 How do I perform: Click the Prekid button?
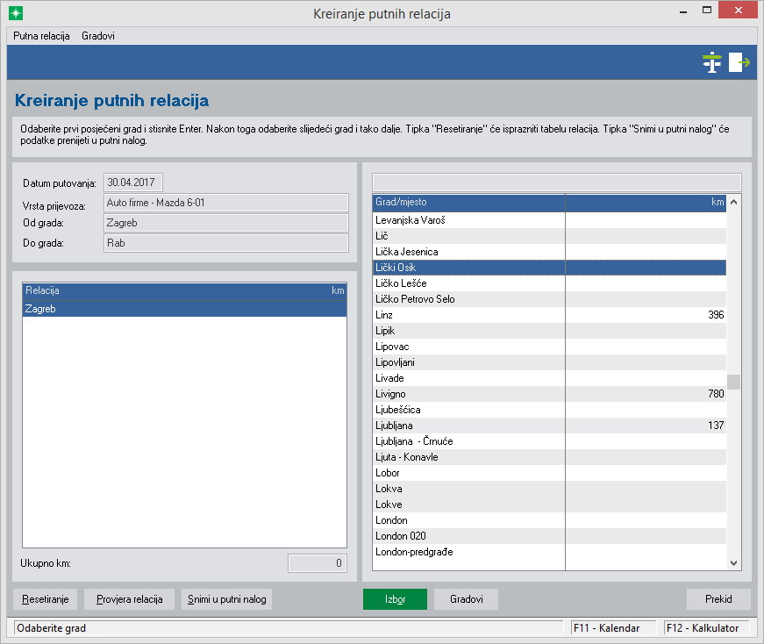point(718,599)
